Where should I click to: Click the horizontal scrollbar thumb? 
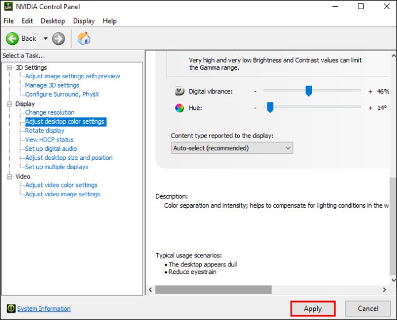[x=213, y=289]
